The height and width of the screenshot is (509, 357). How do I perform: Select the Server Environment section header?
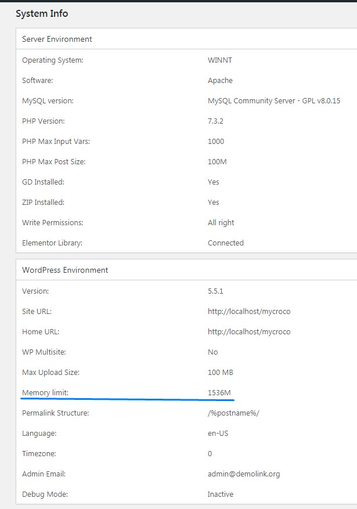[57, 39]
